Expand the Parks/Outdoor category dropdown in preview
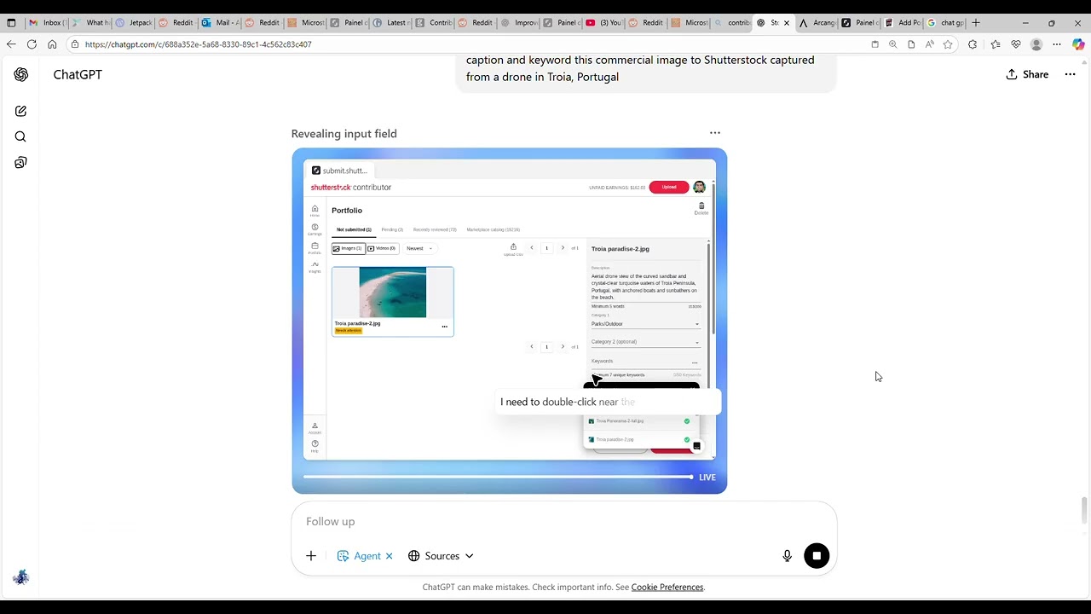 click(645, 324)
